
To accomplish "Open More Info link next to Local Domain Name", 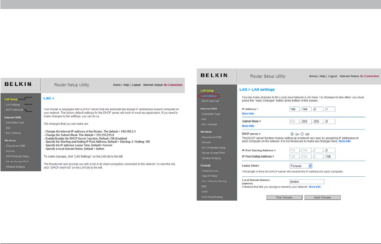I will pyautogui.click(x=315, y=187).
